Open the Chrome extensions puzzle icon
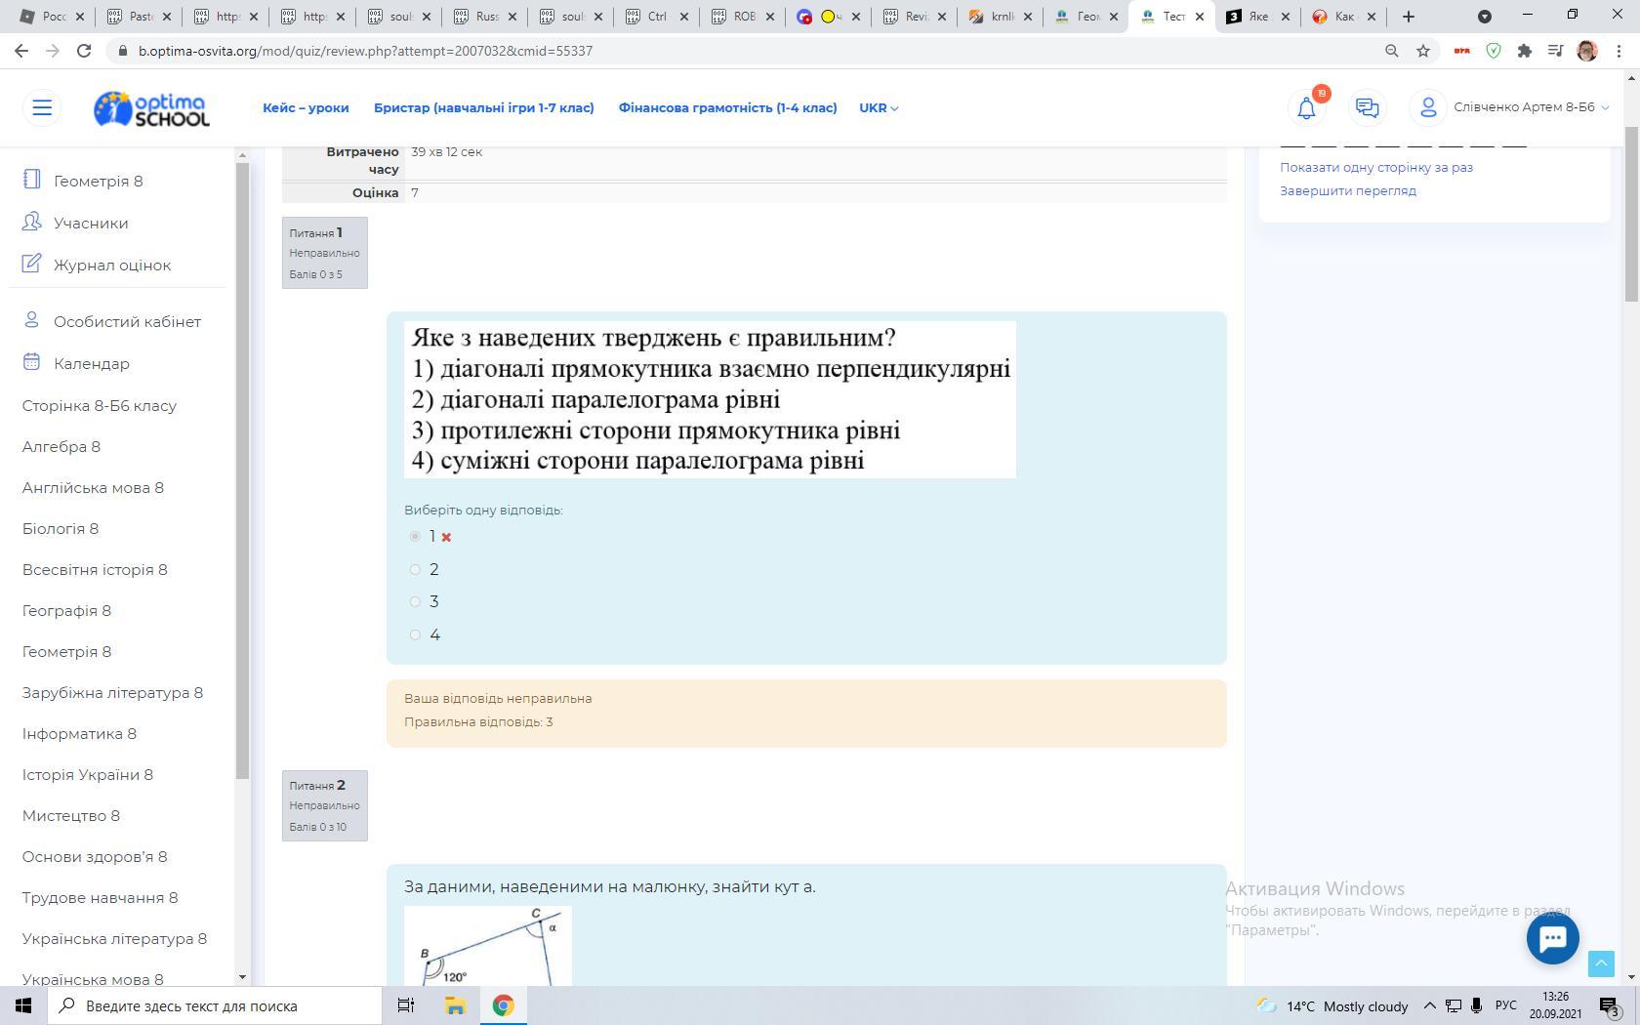1640x1025 pixels. coord(1525,51)
